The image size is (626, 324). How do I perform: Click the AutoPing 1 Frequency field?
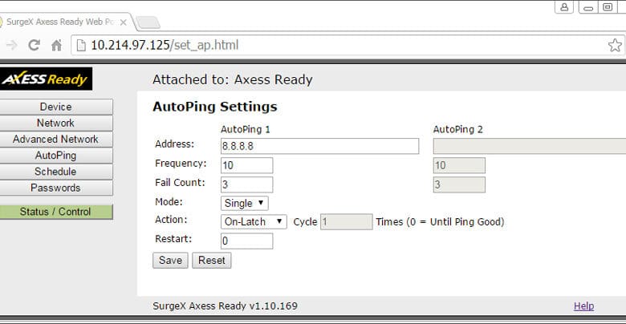point(246,165)
